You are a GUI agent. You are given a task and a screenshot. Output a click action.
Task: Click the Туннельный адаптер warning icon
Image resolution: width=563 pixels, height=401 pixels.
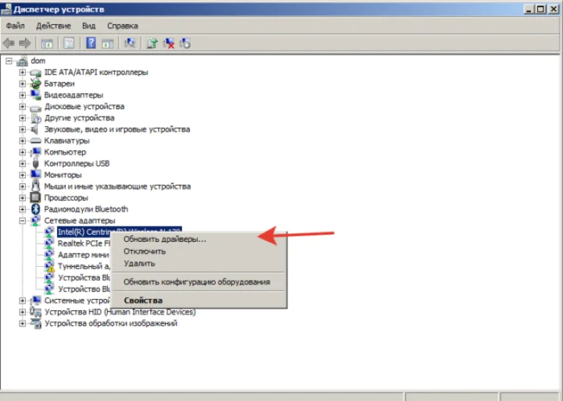(49, 266)
